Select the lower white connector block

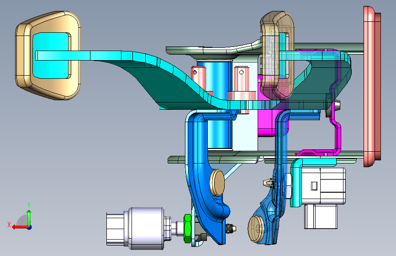tap(321, 216)
